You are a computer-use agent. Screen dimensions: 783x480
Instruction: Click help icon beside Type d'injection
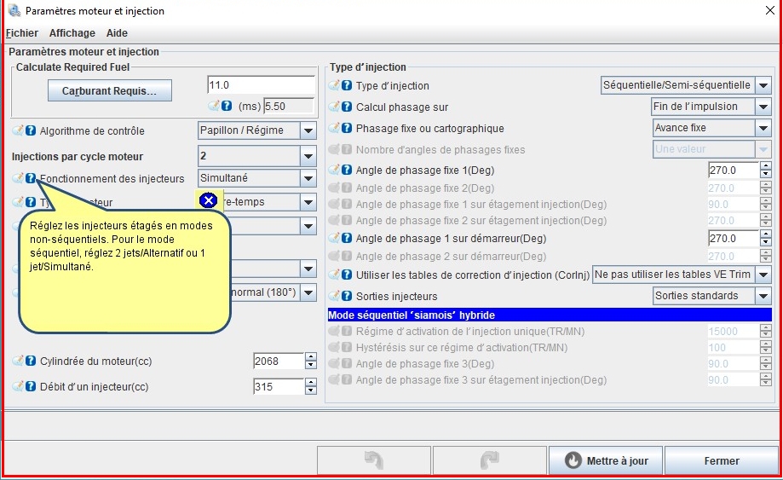click(347, 85)
